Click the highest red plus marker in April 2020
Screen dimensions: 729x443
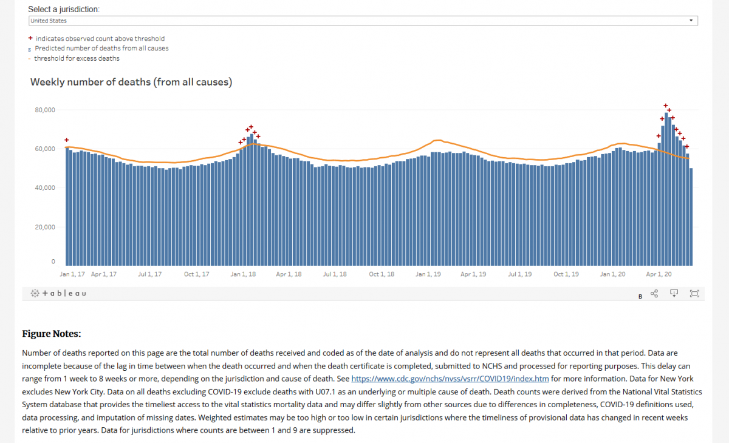pyautogui.click(x=666, y=106)
